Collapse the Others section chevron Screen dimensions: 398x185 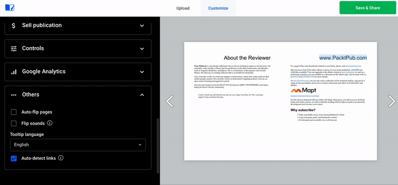click(142, 95)
